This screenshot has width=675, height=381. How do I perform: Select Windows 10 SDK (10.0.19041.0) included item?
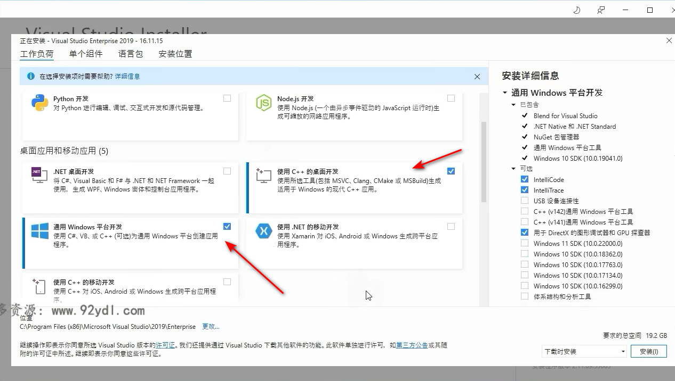(x=578, y=158)
